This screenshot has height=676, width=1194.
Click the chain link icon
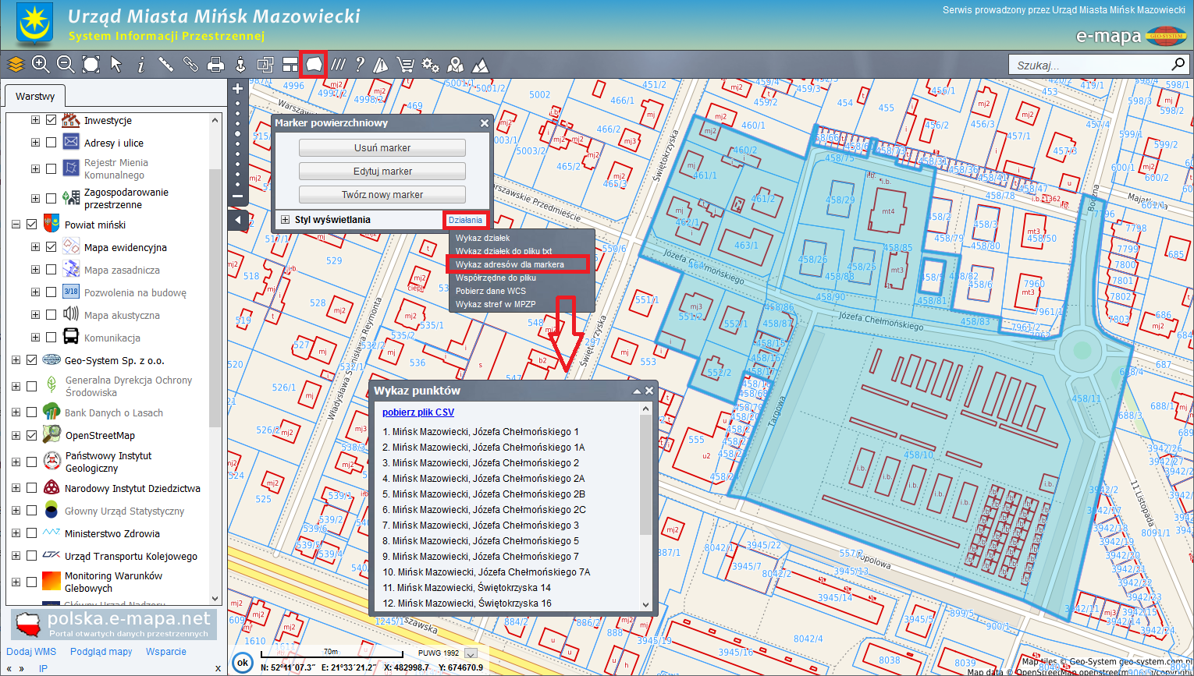click(190, 65)
